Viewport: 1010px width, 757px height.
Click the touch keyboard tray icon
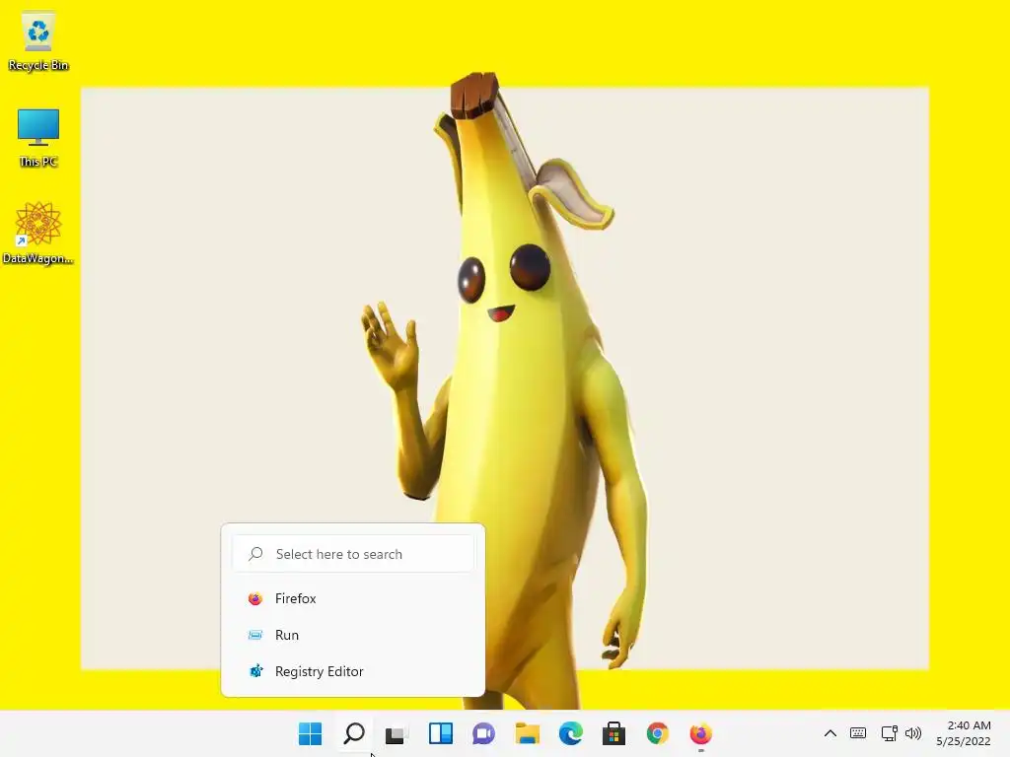[858, 733]
